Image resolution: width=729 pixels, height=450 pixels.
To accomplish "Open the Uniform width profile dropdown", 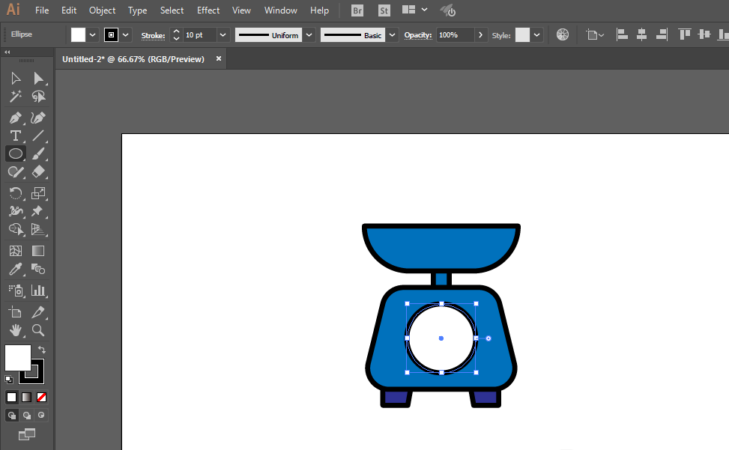I will point(309,35).
